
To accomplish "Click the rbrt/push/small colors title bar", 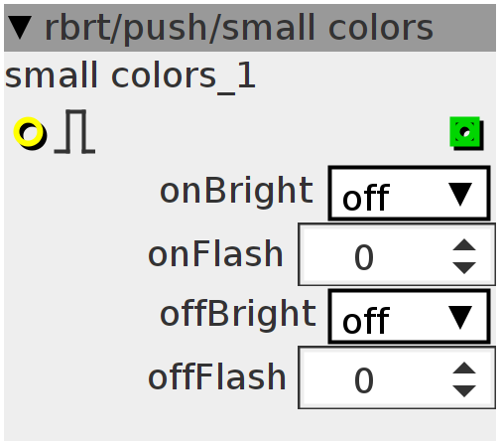I will point(250,28).
